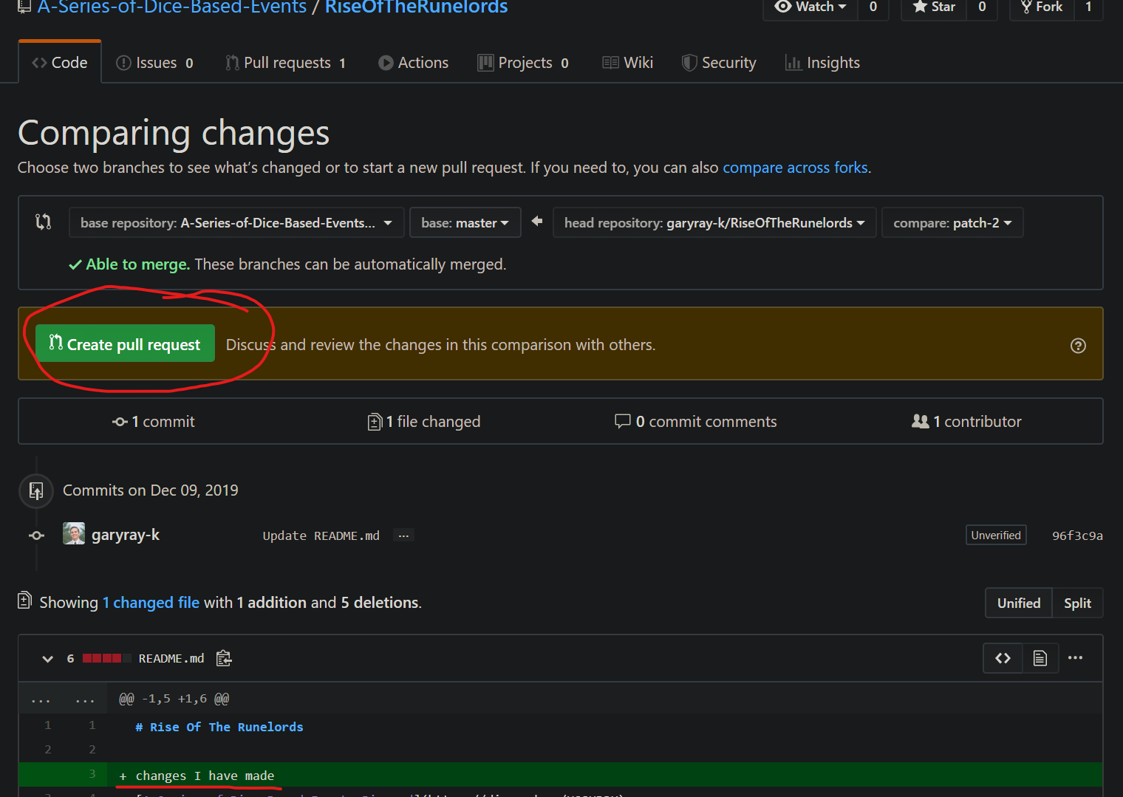
Task: Display the source diff for README.md
Action: (x=1003, y=658)
